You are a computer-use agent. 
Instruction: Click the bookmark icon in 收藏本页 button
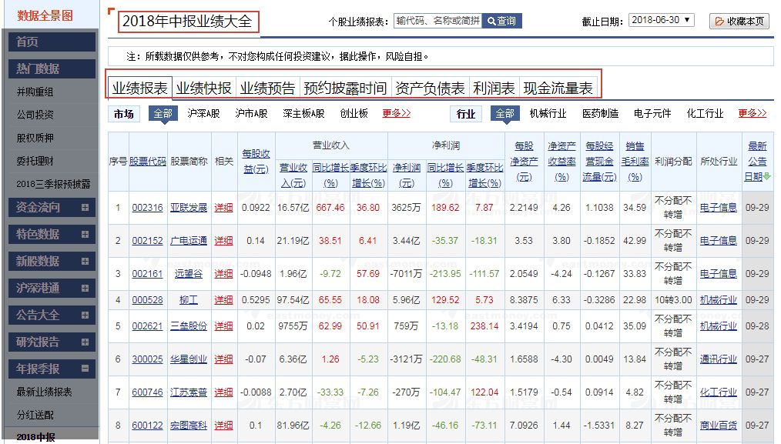[x=719, y=22]
